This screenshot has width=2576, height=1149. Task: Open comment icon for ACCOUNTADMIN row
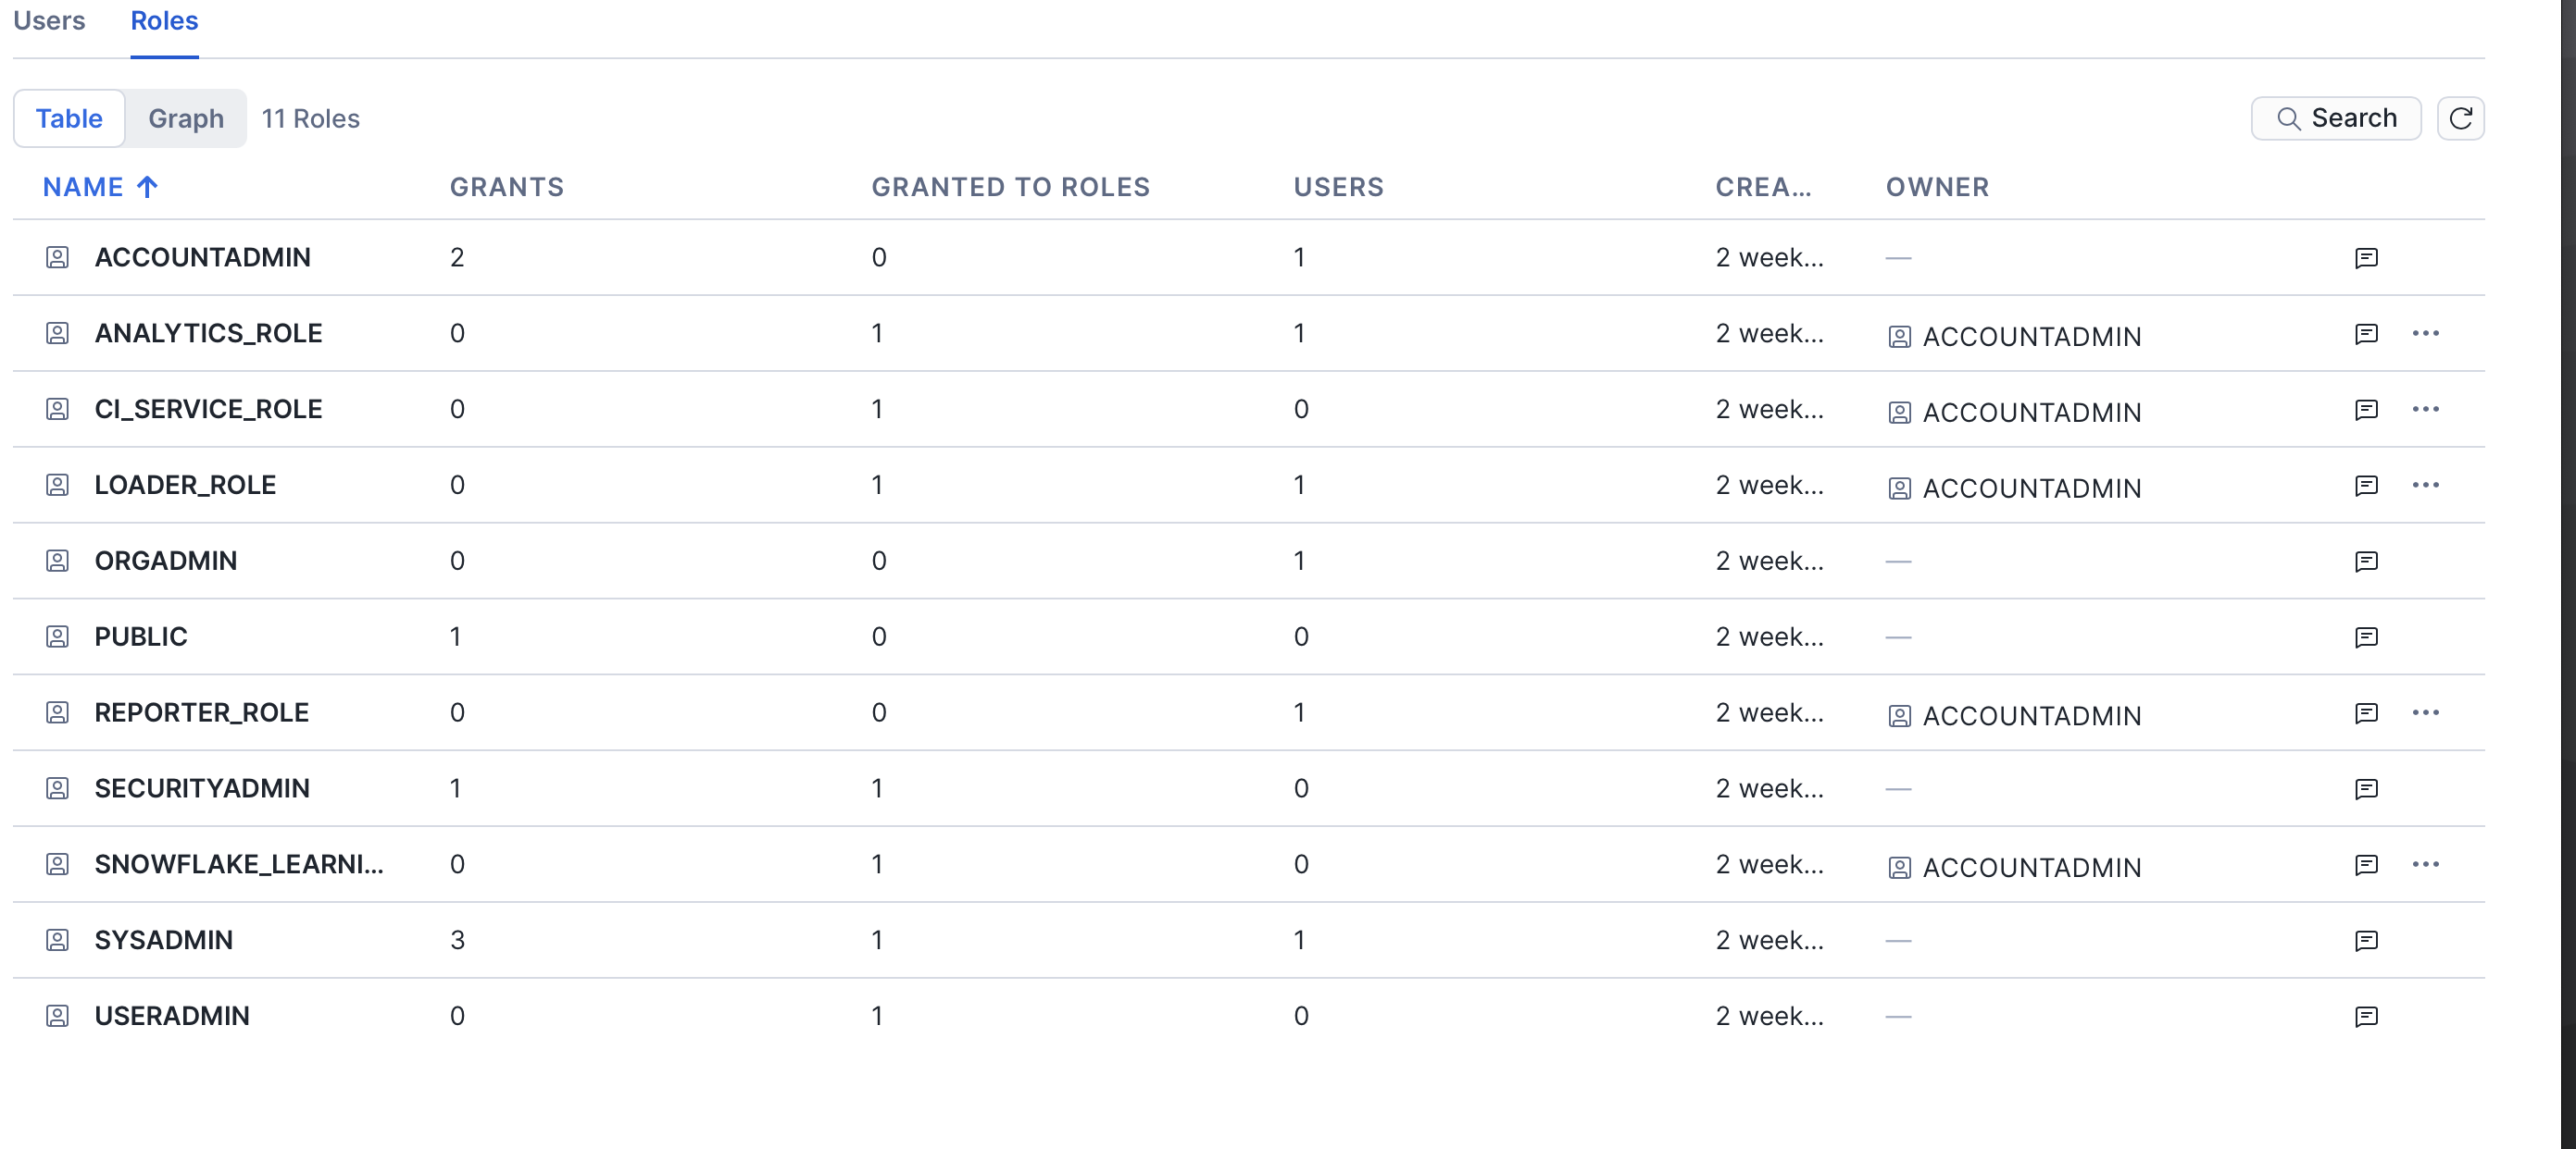tap(2365, 258)
